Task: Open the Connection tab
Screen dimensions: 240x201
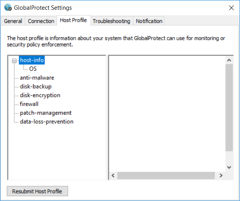Action: pyautogui.click(x=41, y=21)
